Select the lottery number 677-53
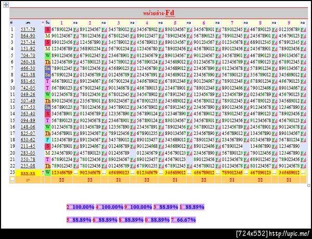 (x=28, y=107)
